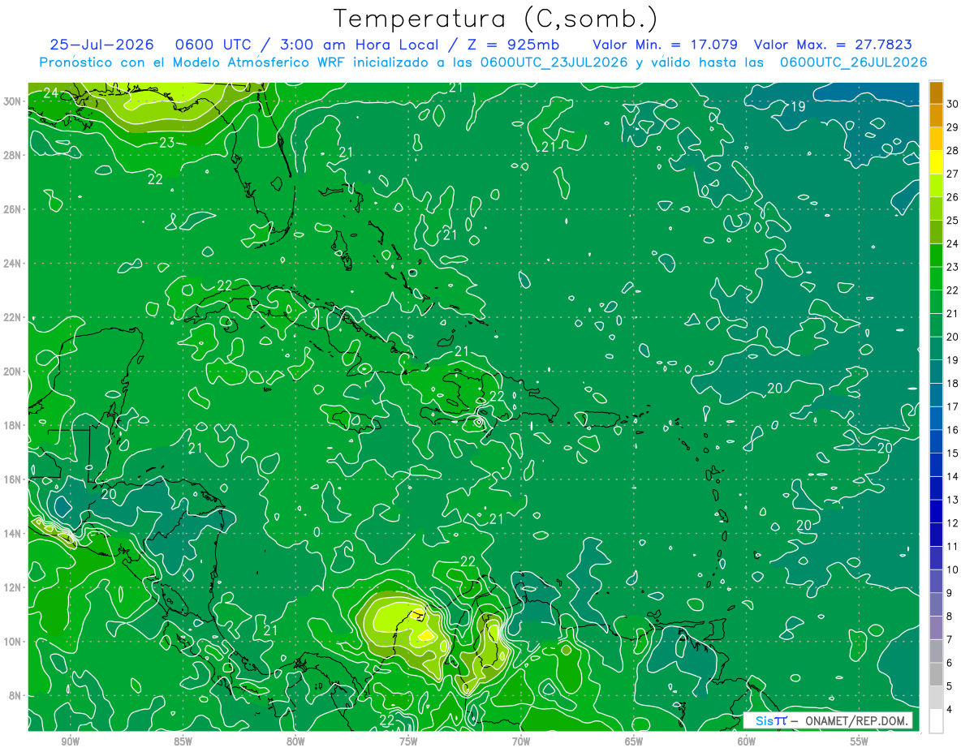Click the "90W" longitude axis label
The width and height of the screenshot is (974, 752).
coord(70,741)
